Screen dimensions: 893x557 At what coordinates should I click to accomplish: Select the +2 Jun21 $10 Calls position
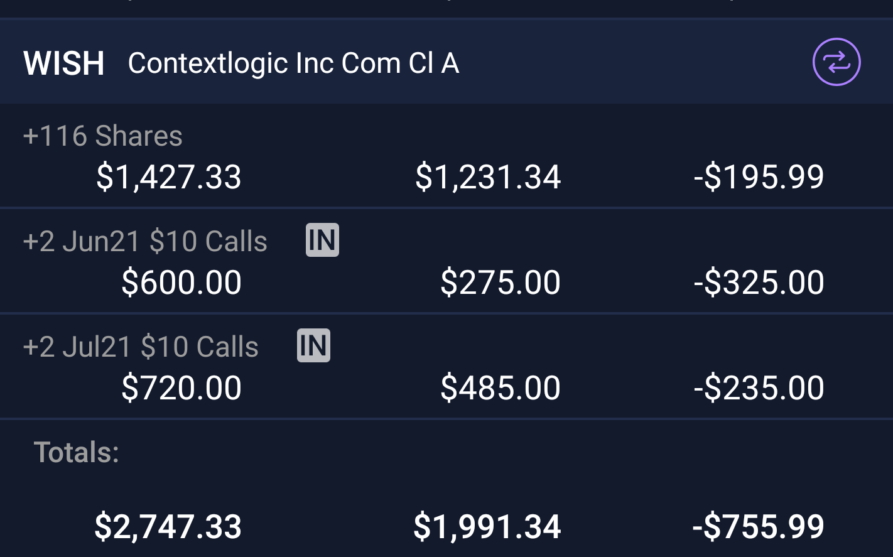pos(144,241)
